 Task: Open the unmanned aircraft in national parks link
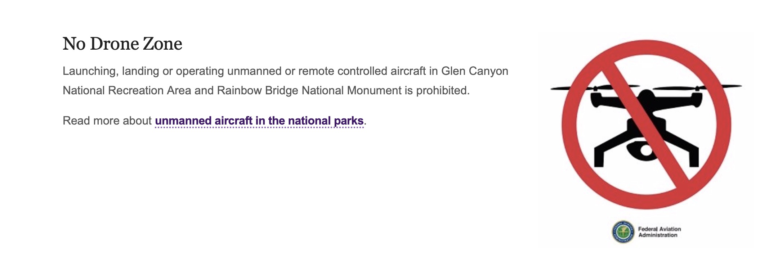259,121
